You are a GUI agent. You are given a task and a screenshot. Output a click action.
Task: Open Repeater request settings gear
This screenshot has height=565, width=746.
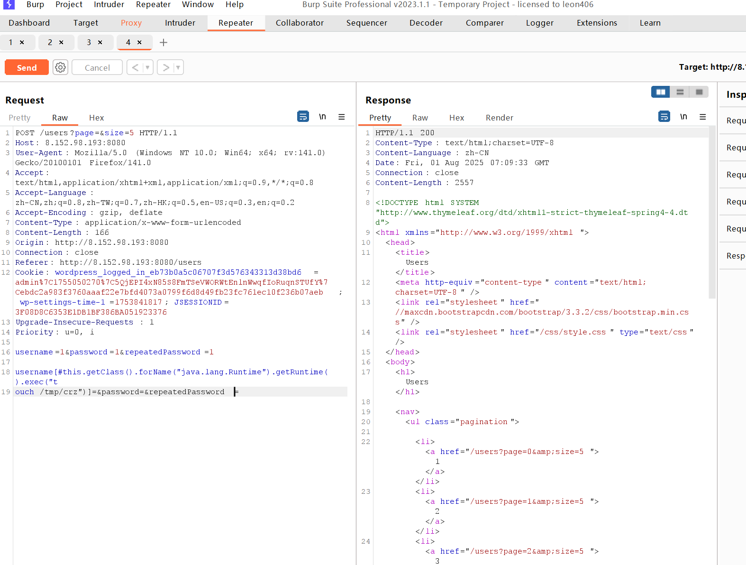point(60,67)
